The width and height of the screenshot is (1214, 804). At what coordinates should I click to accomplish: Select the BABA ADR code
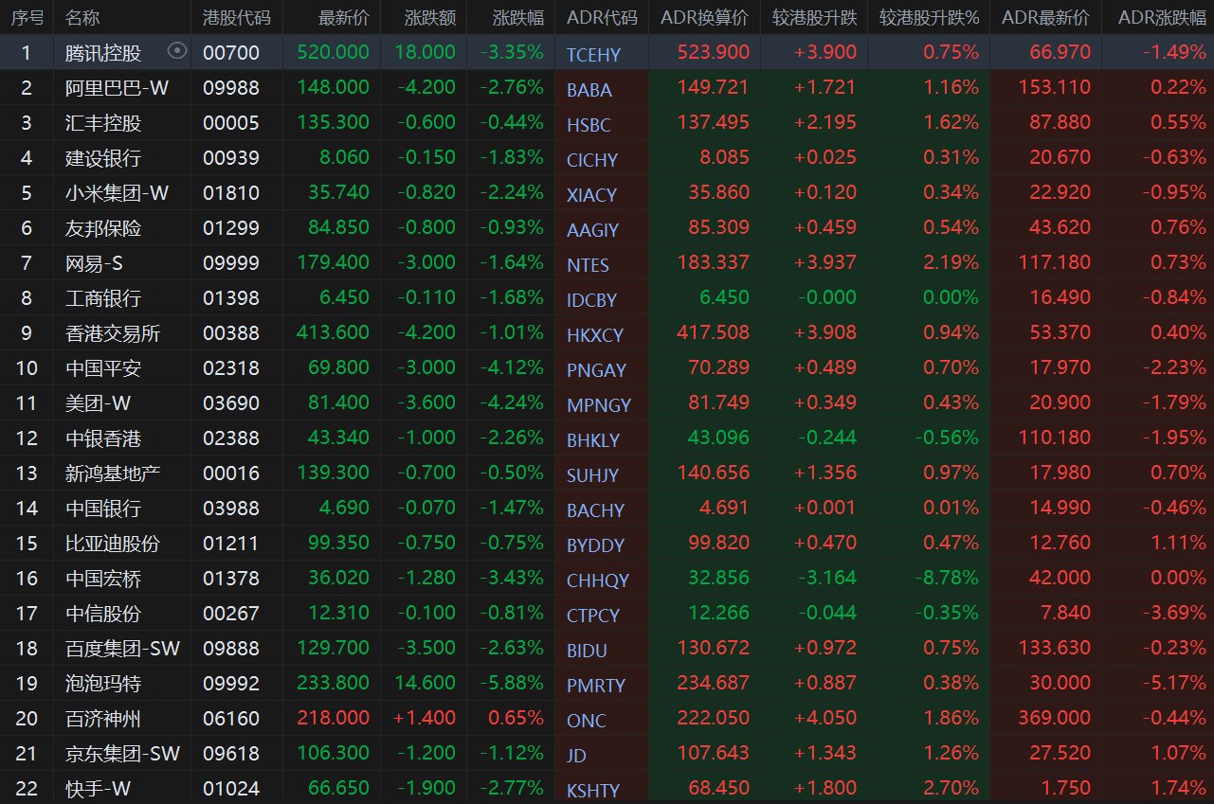[589, 90]
